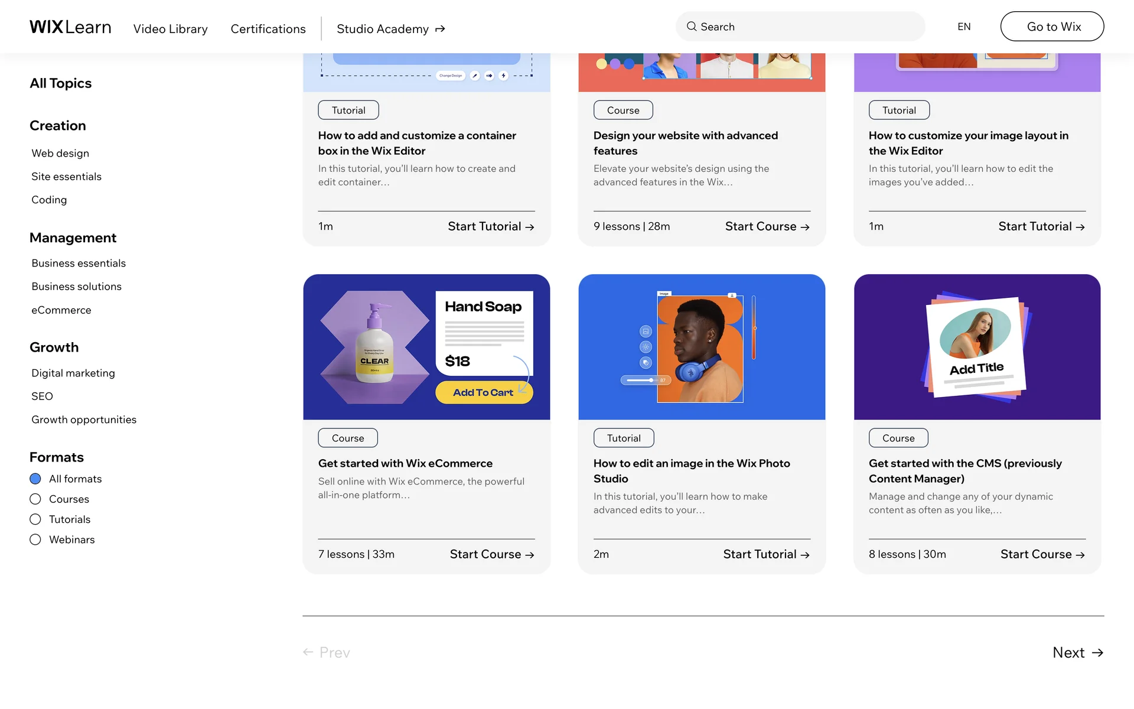The height and width of the screenshot is (709, 1134).
Task: Open the Certifications menu item
Action: pyautogui.click(x=268, y=29)
